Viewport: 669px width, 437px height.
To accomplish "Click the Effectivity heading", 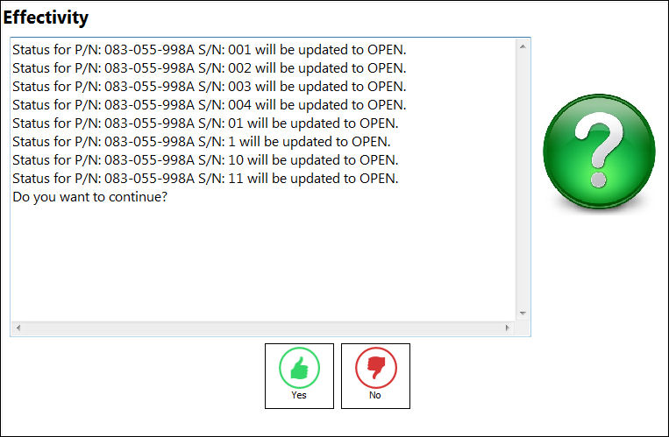I will pyautogui.click(x=46, y=18).
